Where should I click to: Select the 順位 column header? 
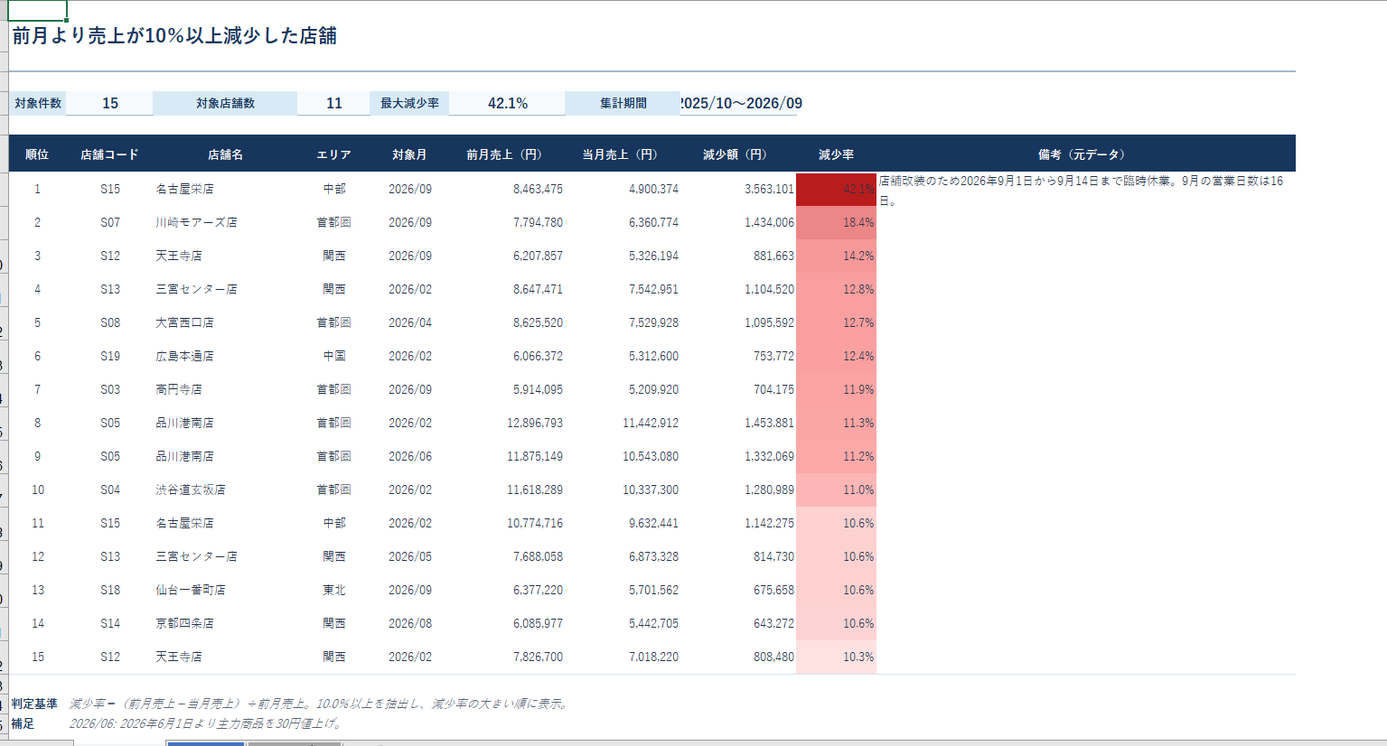point(37,154)
